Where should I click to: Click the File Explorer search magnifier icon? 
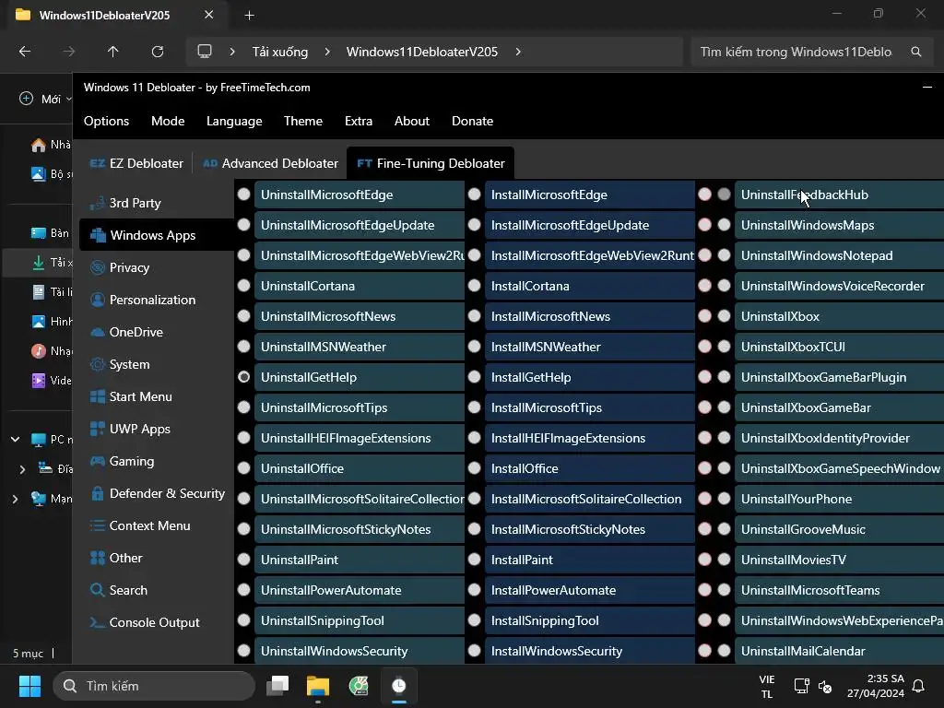tap(915, 52)
